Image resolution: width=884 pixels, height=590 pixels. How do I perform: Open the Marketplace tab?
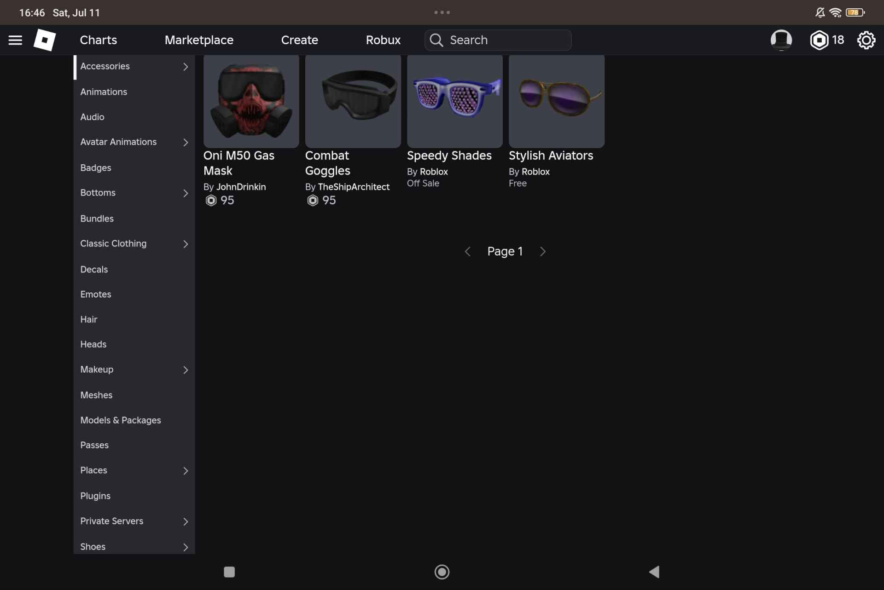click(199, 40)
